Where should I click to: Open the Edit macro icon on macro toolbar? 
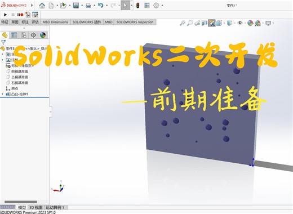pyautogui.click(x=35, y=15)
